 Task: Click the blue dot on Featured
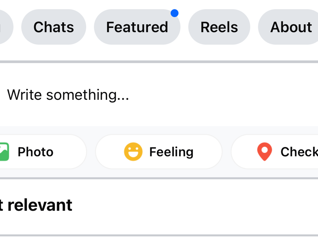pos(174,13)
